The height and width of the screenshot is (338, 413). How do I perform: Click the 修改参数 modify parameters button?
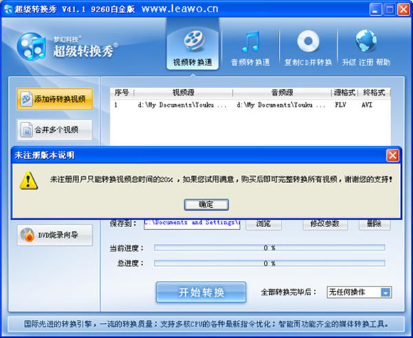[325, 224]
